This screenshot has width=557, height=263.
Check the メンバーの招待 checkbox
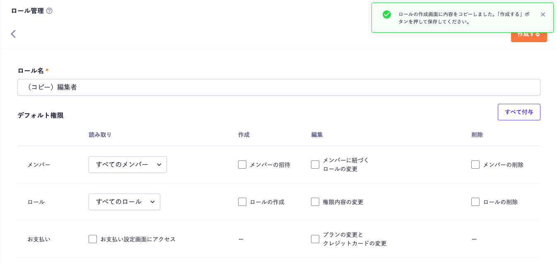242,165
